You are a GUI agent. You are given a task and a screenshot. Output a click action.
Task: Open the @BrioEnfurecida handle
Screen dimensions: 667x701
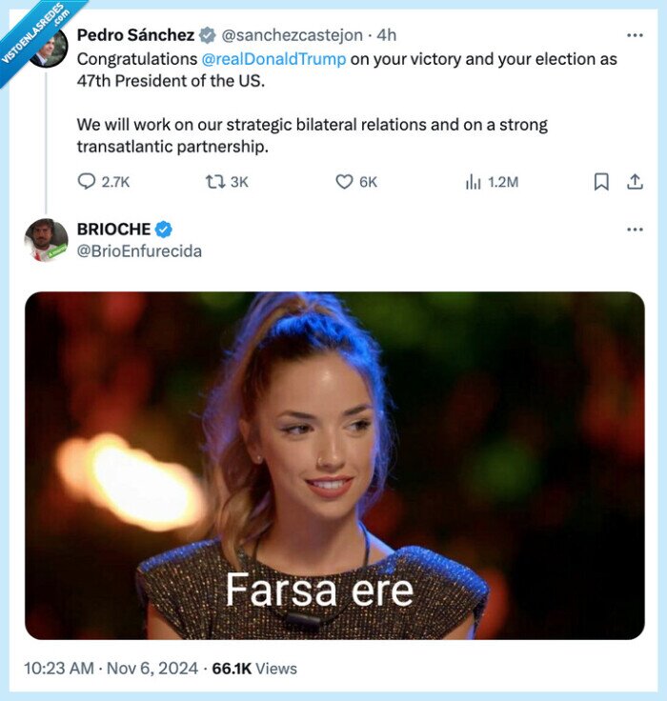click(x=139, y=251)
